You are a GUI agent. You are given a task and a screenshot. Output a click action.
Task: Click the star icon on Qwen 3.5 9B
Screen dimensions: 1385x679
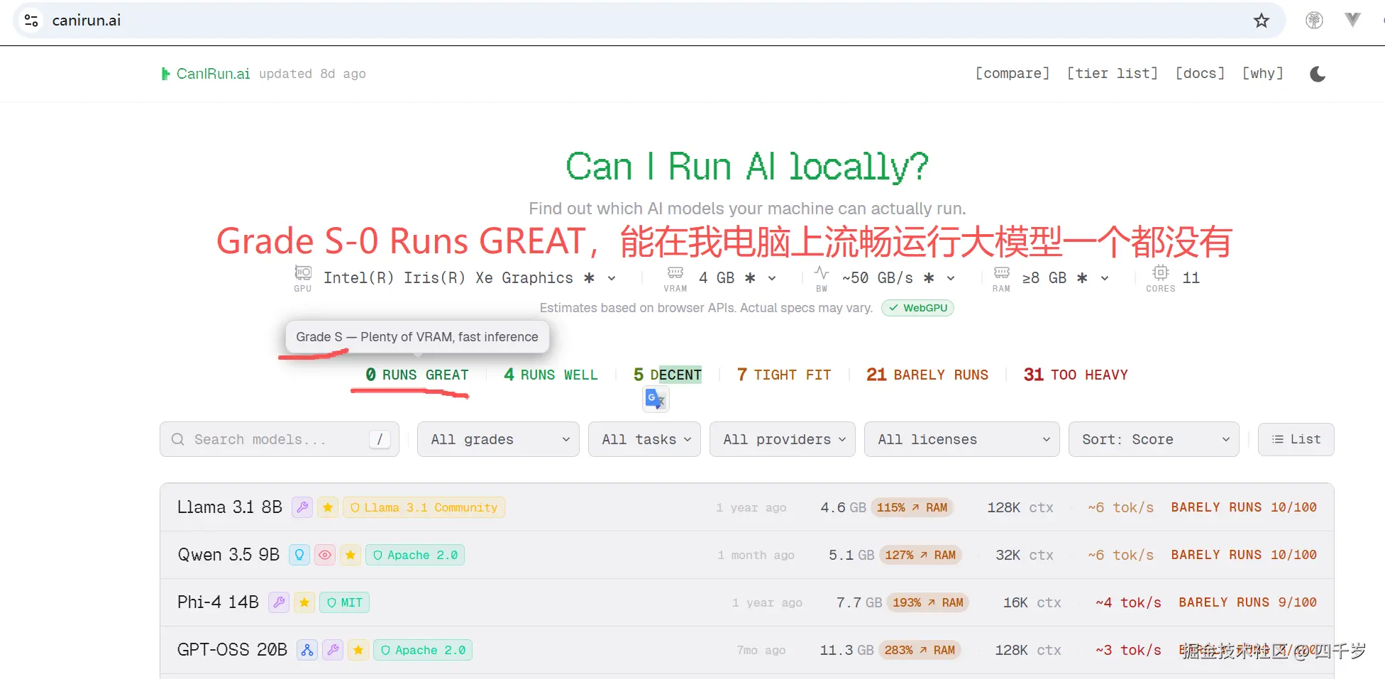pos(351,555)
